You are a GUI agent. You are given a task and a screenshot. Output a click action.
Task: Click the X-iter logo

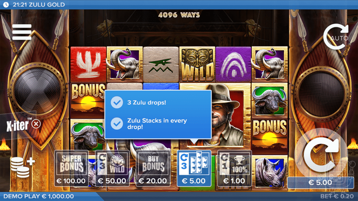coord(18,125)
